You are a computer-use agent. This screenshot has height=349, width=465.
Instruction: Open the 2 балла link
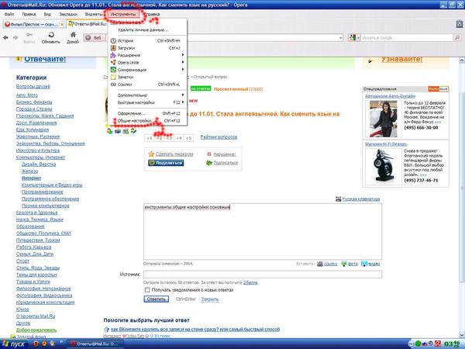coord(250,282)
